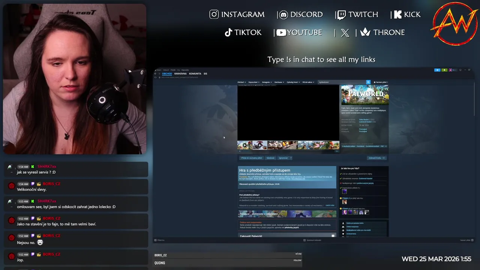Click the co-op icon beside Online kooperace
The width and height of the screenshot is (480, 270).
(343, 226)
